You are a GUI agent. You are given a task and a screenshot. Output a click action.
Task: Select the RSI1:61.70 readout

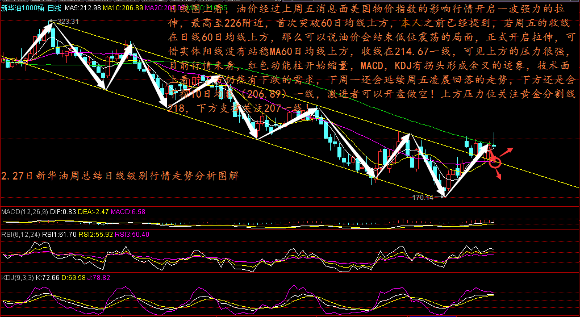pos(60,233)
